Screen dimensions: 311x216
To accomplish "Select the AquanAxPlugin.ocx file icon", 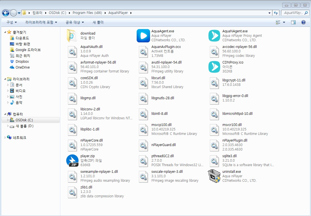I will pyautogui.click(x=143, y=52).
